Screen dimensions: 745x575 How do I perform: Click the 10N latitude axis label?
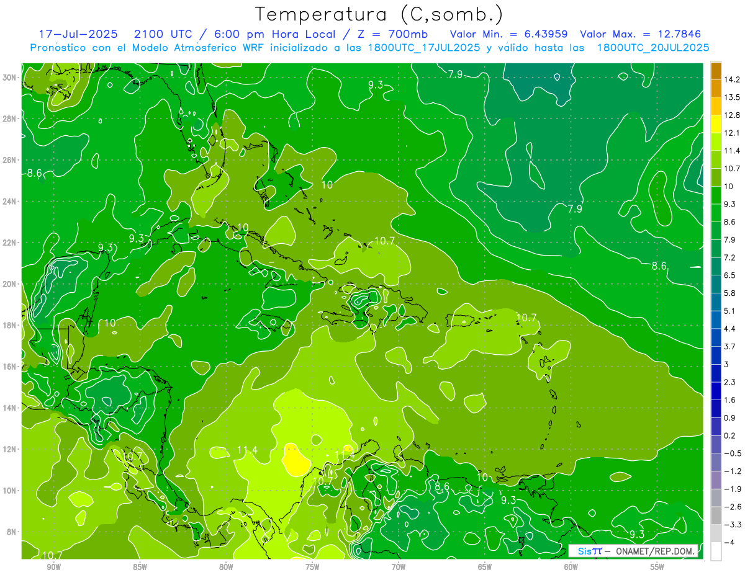pos(10,491)
